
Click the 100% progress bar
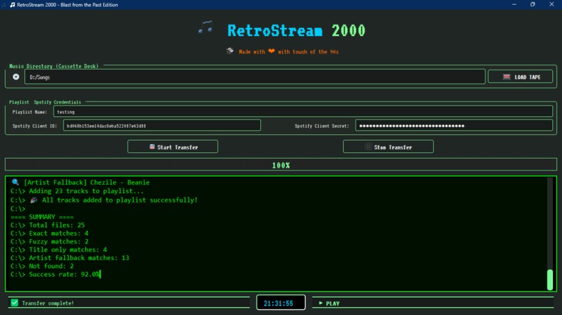(x=281, y=165)
